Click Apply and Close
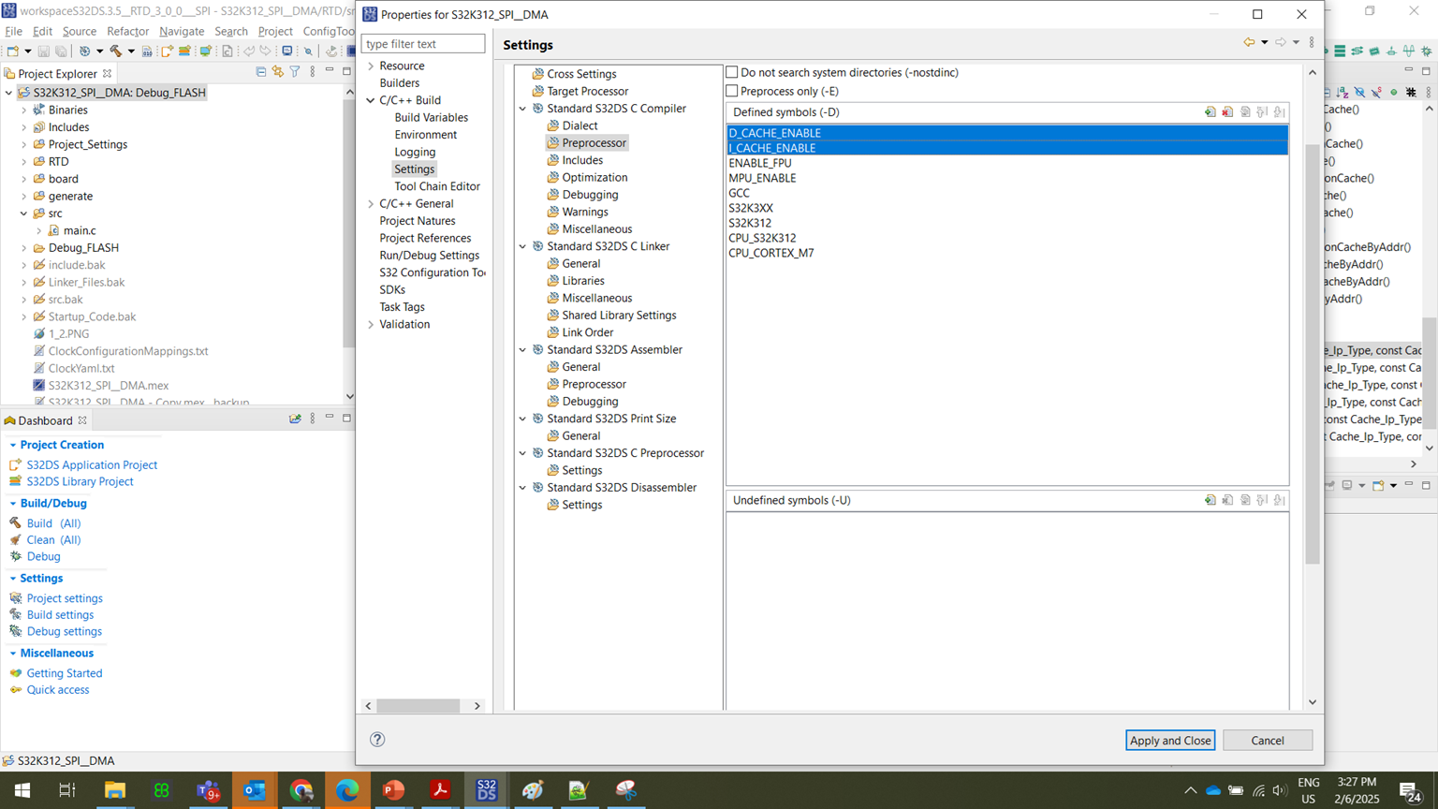 pyautogui.click(x=1169, y=740)
